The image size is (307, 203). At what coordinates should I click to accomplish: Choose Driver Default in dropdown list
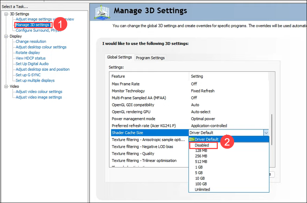229,139
